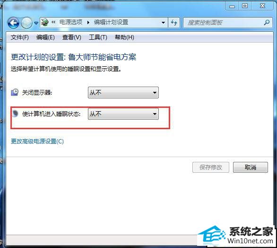
Task: Open the 帮助(H) menu
Action: point(124,37)
